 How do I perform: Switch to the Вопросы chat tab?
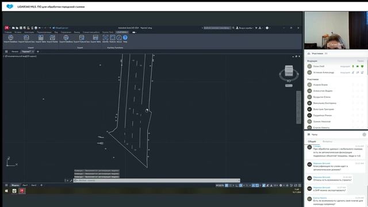click(x=327, y=141)
